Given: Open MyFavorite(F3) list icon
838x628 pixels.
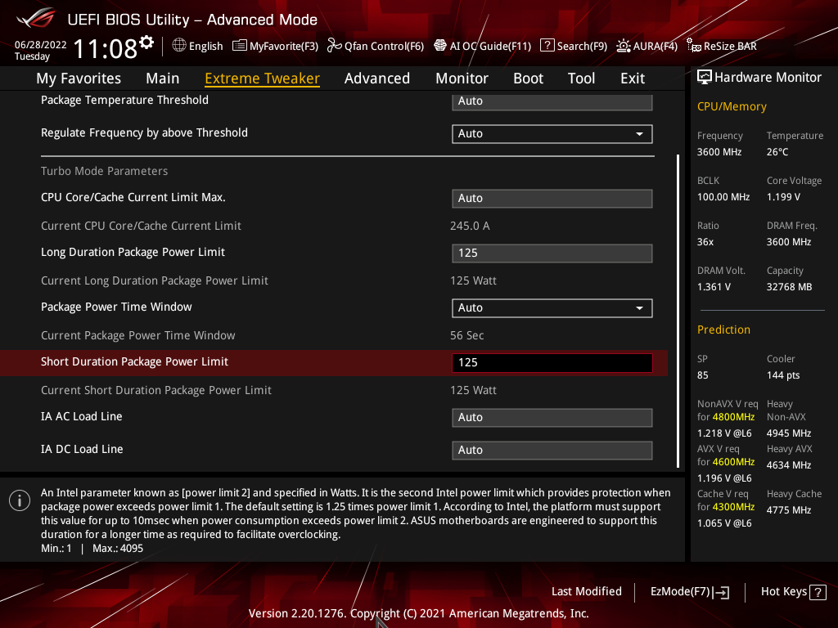Looking at the screenshot, I should coord(240,46).
